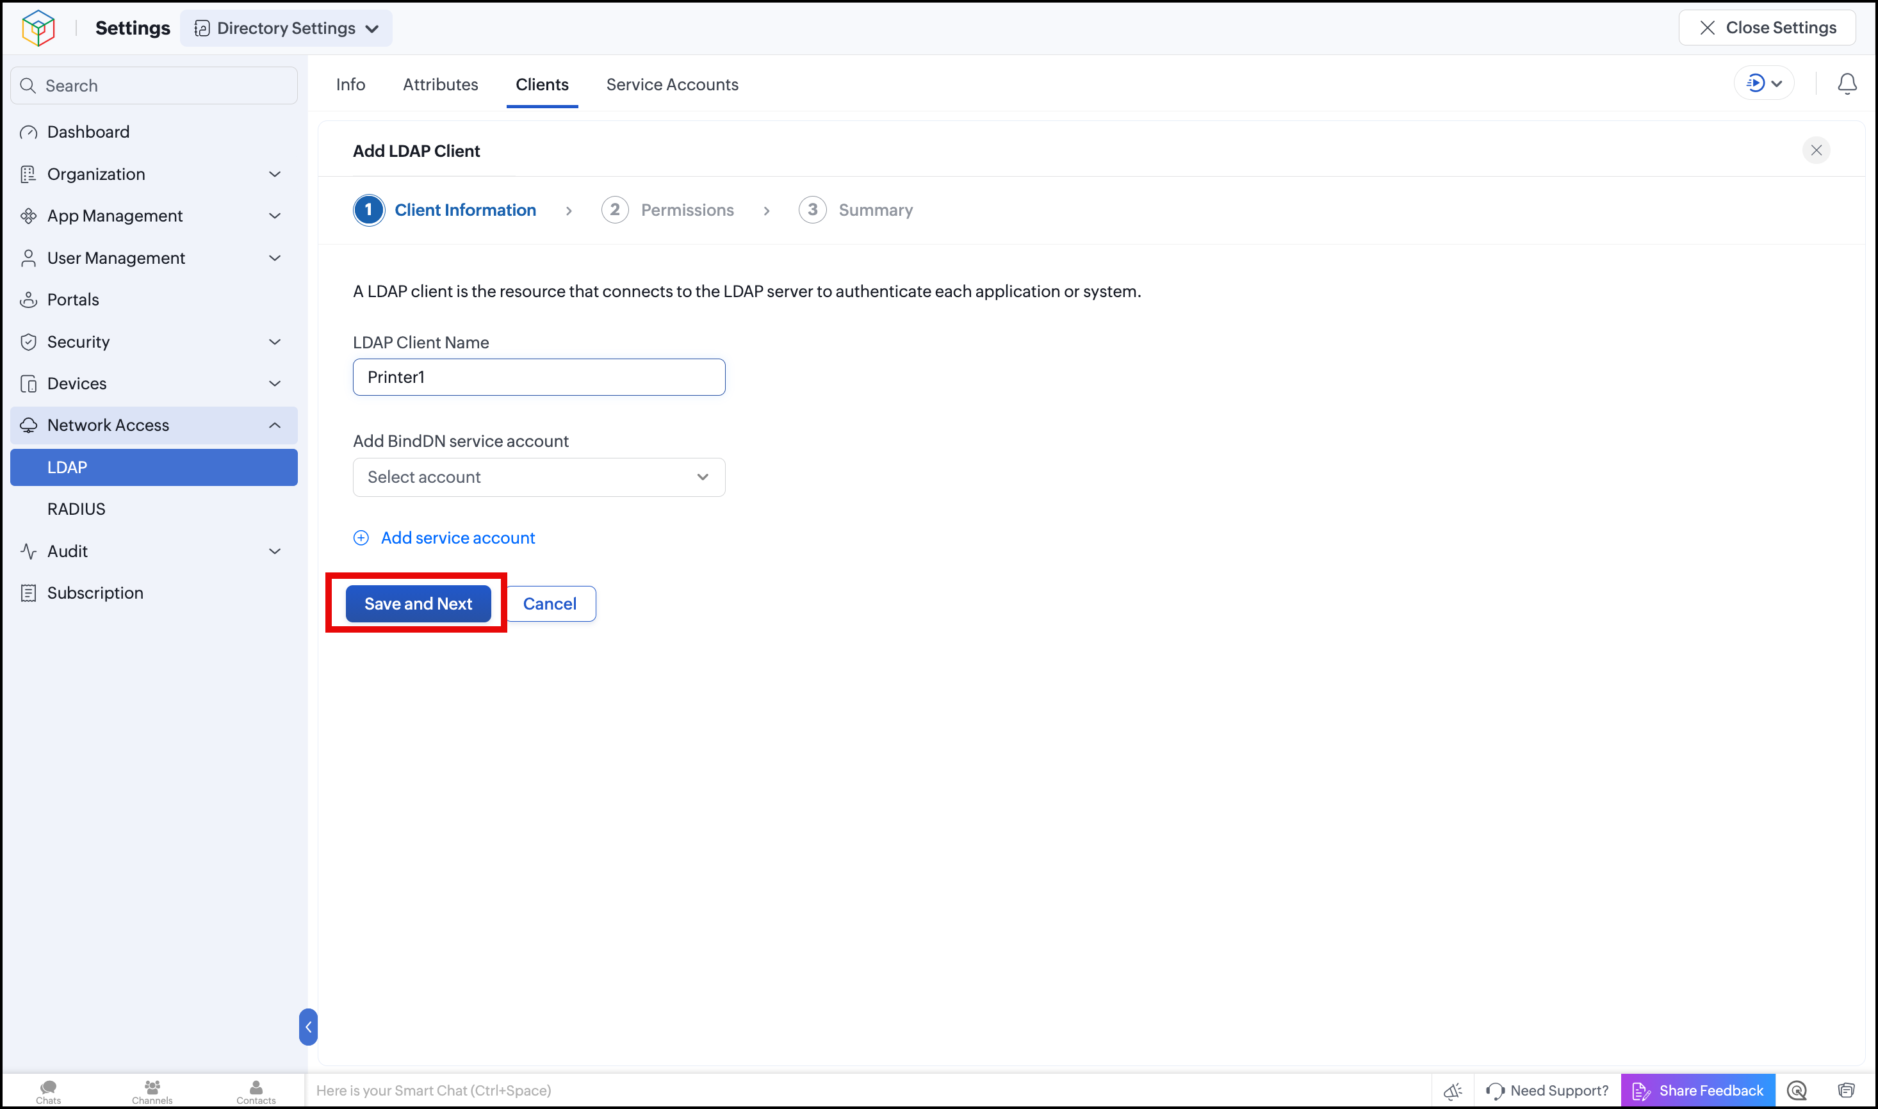The image size is (1878, 1109).
Task: Click the notifications bell icon
Action: coord(1847,84)
